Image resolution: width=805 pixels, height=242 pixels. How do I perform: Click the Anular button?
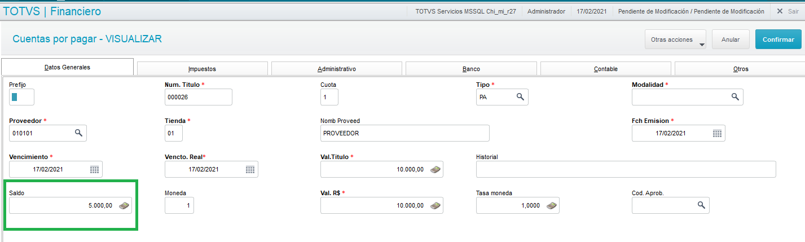click(x=731, y=39)
